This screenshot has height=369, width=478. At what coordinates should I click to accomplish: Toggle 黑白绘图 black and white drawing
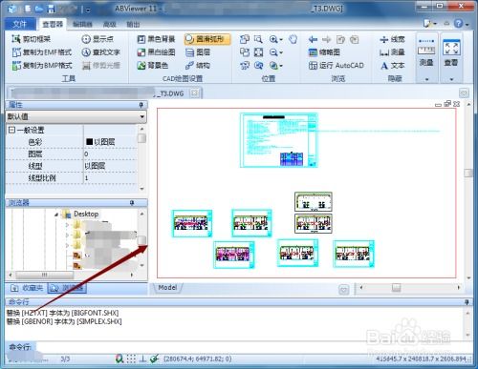coord(156,52)
